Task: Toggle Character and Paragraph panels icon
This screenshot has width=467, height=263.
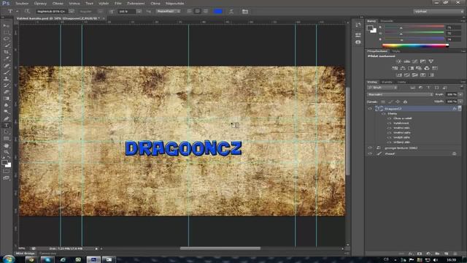Action: [245, 12]
